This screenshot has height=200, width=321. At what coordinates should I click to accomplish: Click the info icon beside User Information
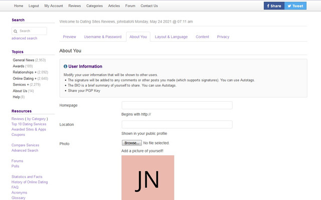pyautogui.click(x=65, y=66)
